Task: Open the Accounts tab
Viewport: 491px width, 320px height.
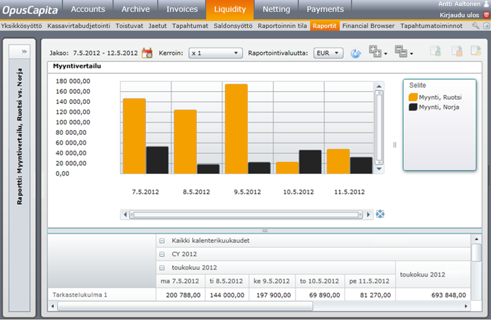Action: (88, 10)
